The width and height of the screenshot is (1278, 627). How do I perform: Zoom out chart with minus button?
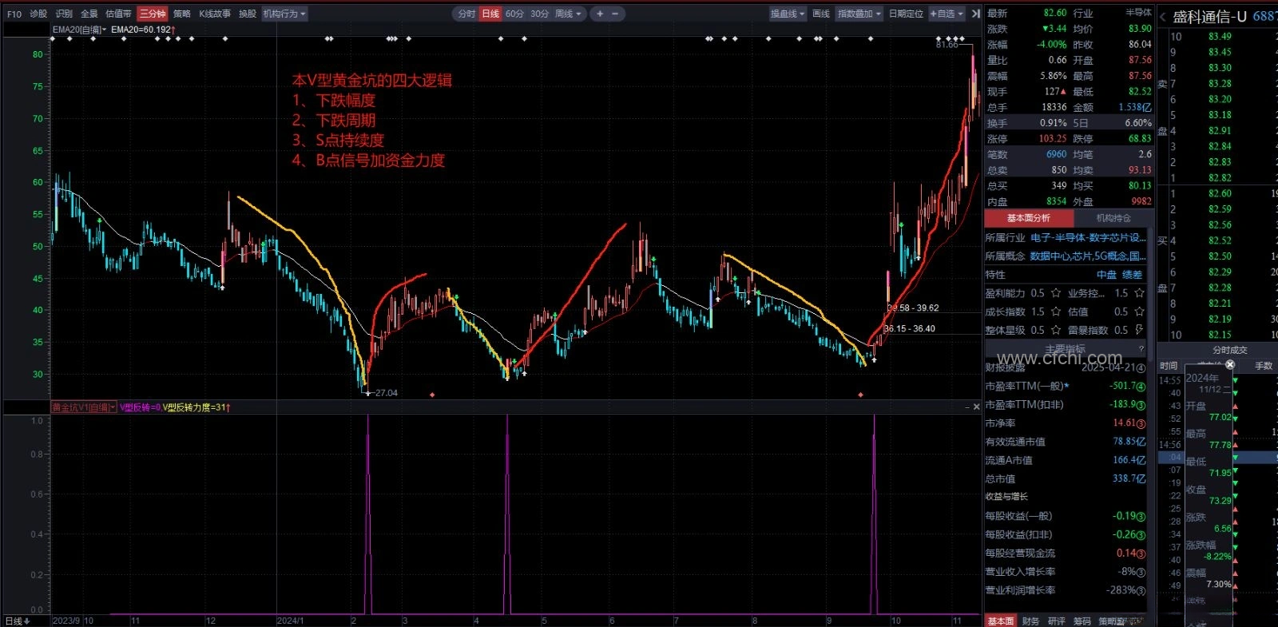coord(615,14)
